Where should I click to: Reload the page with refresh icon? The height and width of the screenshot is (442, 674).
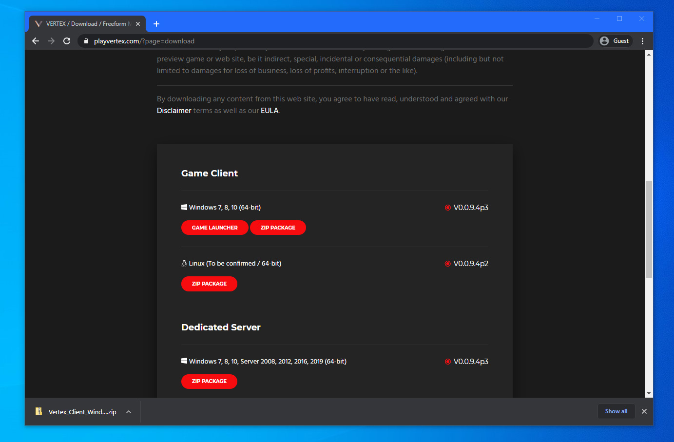[67, 41]
